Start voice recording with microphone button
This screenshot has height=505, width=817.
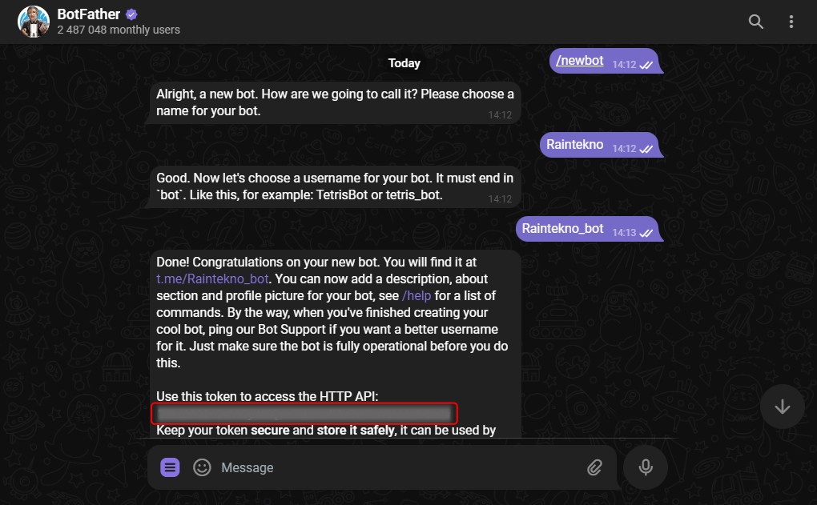tap(646, 467)
